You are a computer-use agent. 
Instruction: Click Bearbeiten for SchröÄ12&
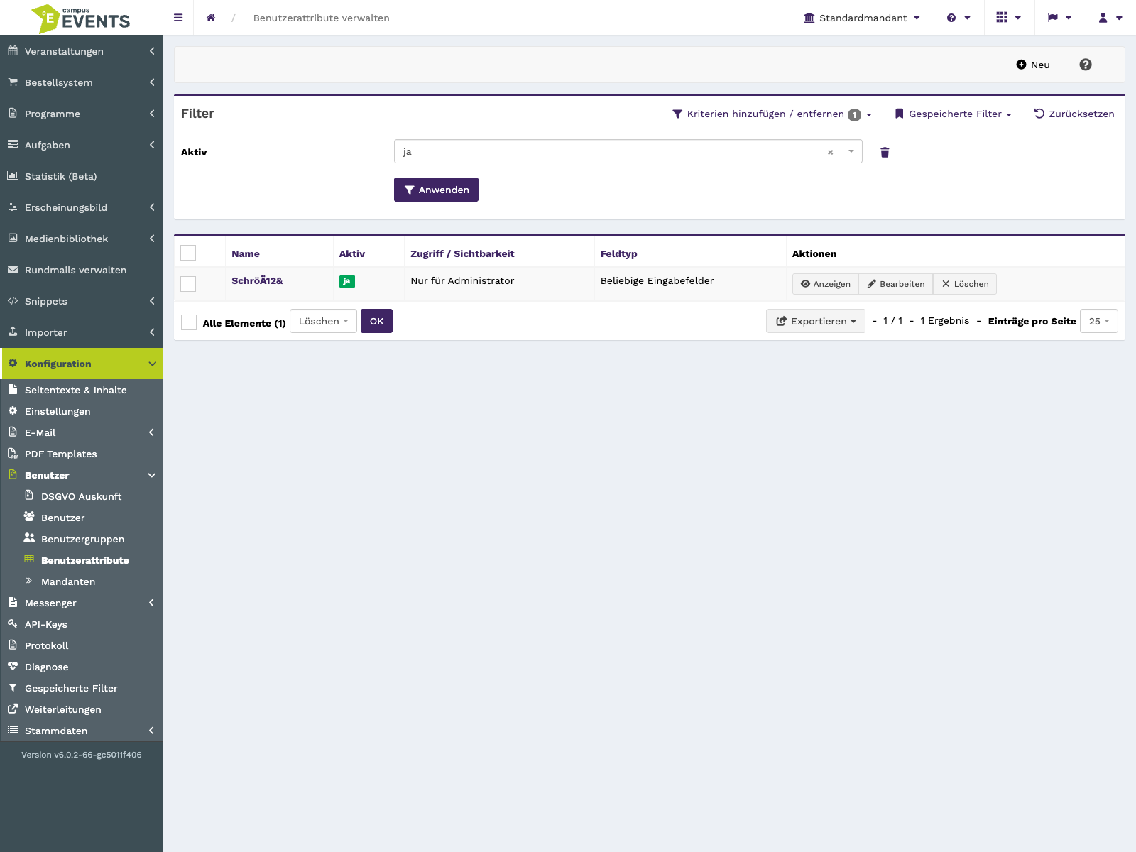point(895,284)
